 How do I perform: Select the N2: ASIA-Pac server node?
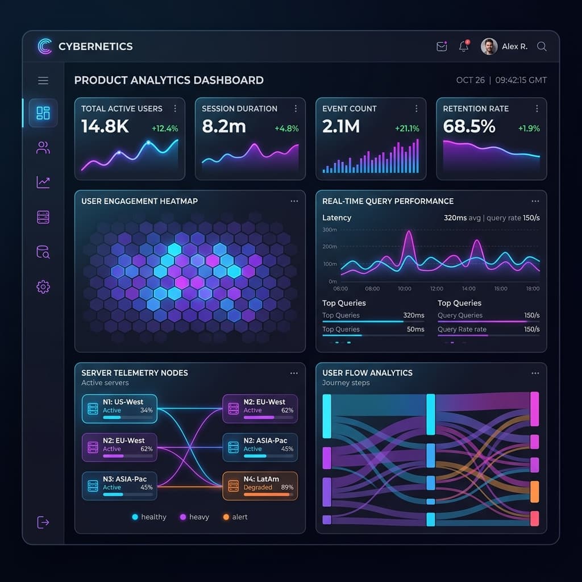click(x=260, y=447)
